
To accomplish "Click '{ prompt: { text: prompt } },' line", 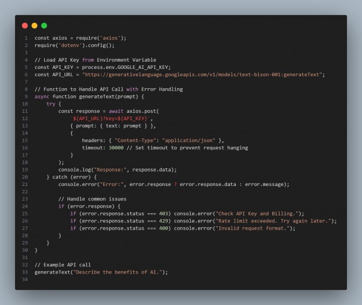I will (x=113, y=126).
